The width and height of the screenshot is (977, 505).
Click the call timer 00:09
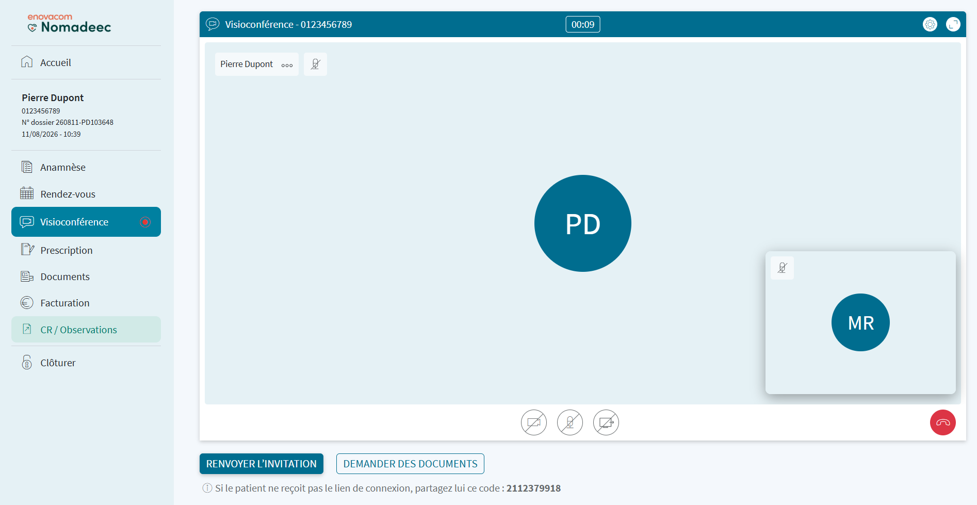click(583, 24)
